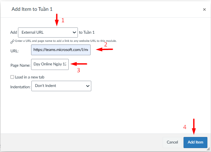Select the "URL:" field label
This screenshot has height=152, width=211.
(x=14, y=51)
